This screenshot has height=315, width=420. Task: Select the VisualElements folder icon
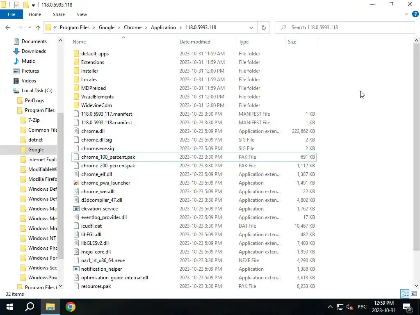[x=76, y=97]
